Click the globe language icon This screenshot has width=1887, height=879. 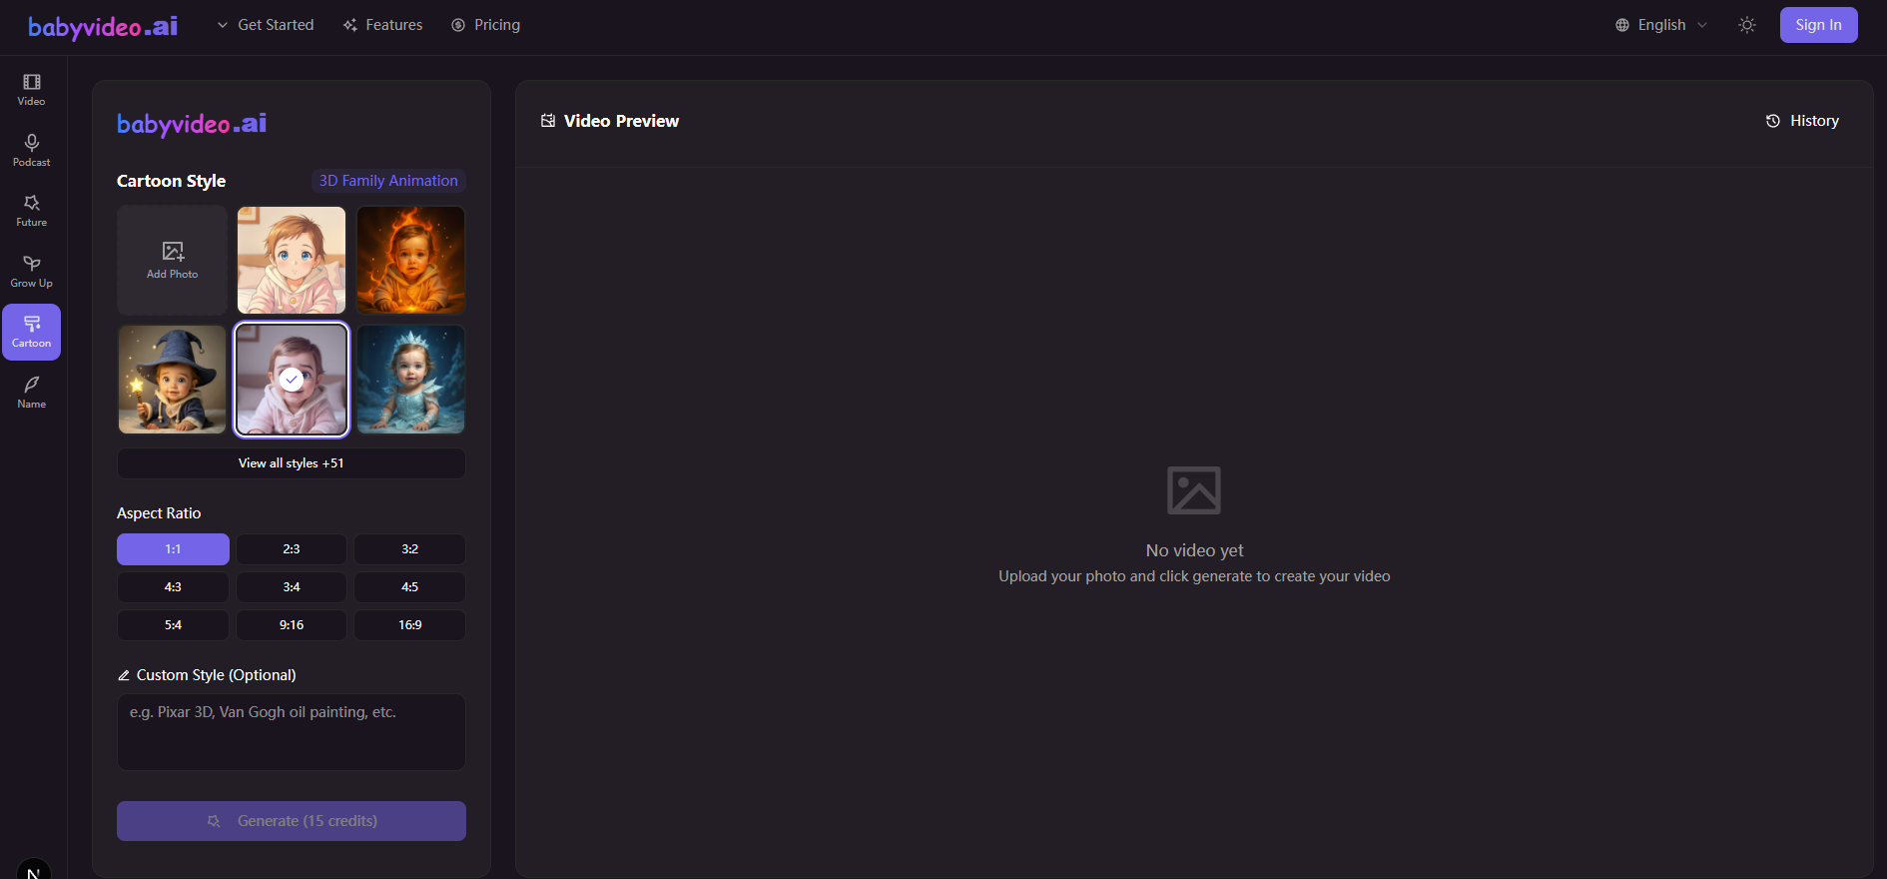click(1622, 25)
